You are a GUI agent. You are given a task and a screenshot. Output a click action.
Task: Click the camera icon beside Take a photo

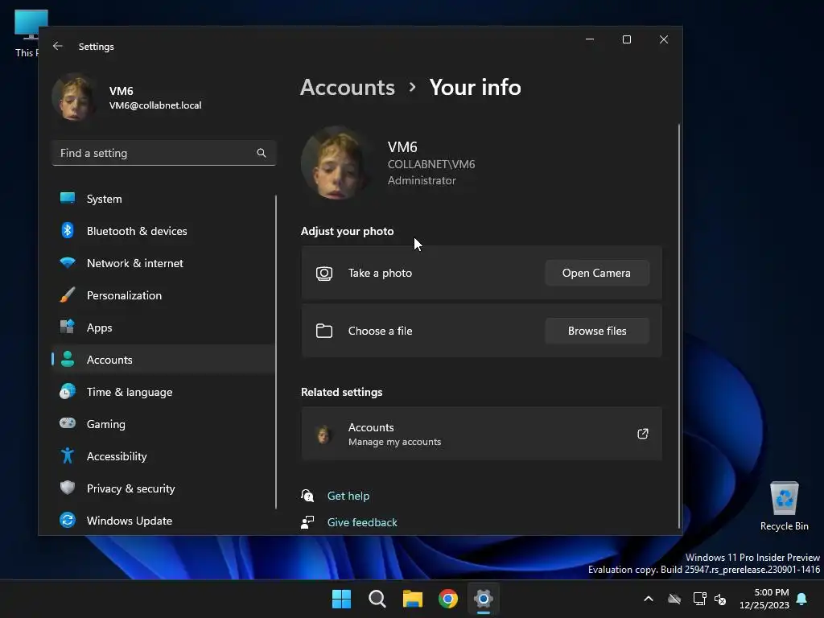(x=324, y=274)
